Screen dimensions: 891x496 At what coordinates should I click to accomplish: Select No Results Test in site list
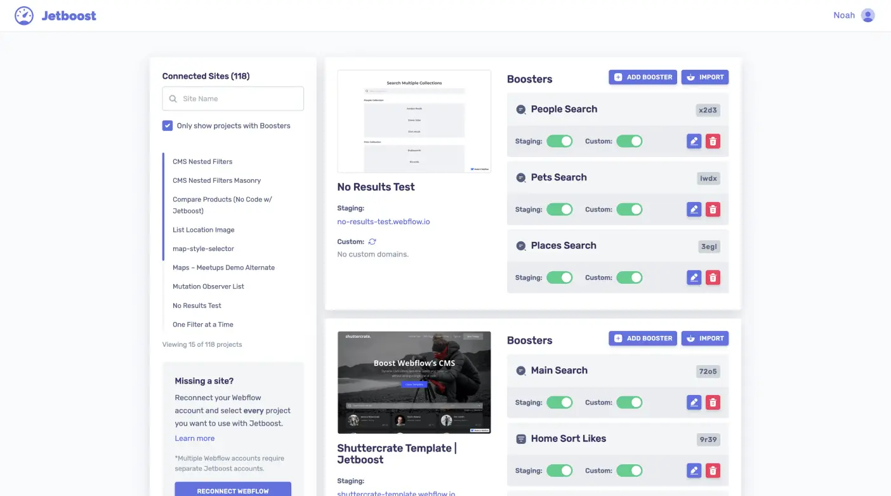(197, 305)
